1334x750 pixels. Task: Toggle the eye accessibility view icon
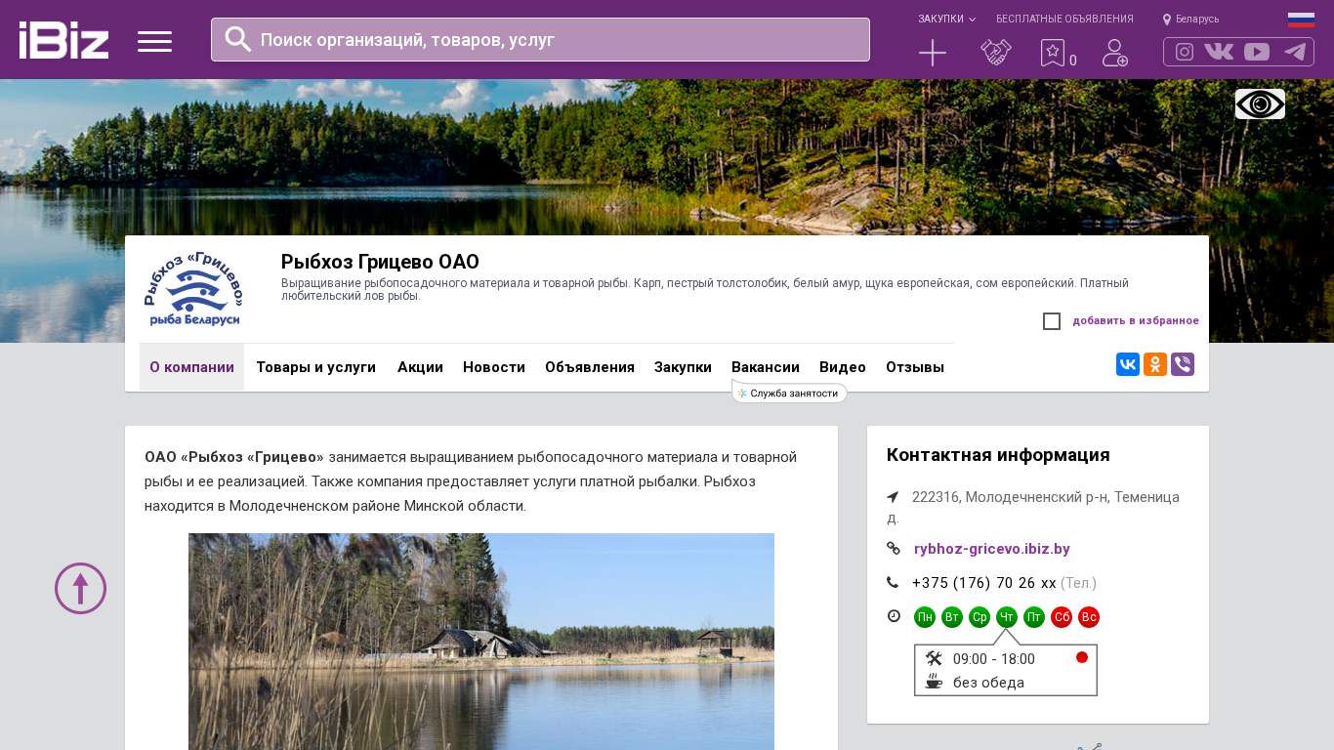[1260, 104]
